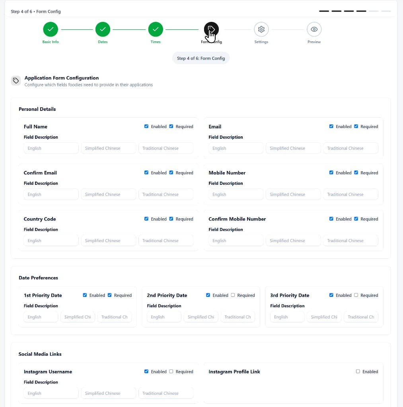The height and width of the screenshot is (407, 403).
Task: Click the Personal Details section heading
Action: 37,109
